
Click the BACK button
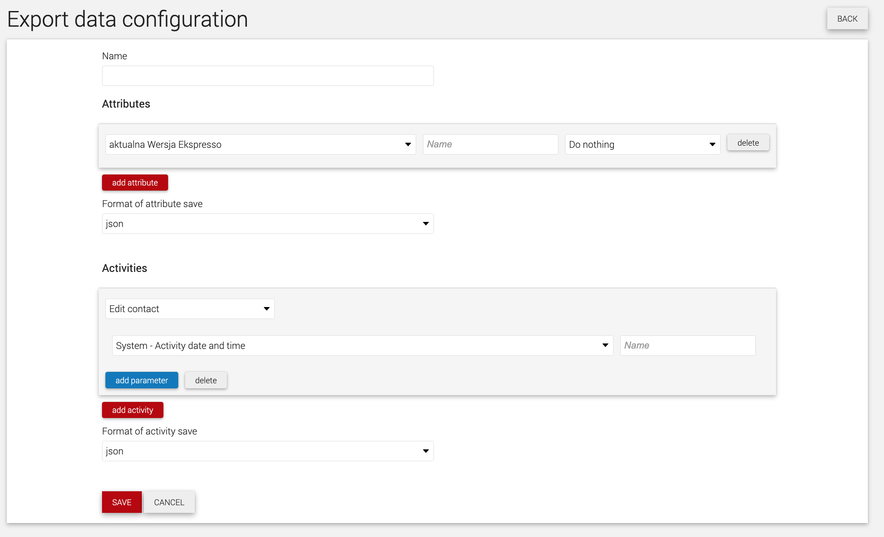[847, 19]
